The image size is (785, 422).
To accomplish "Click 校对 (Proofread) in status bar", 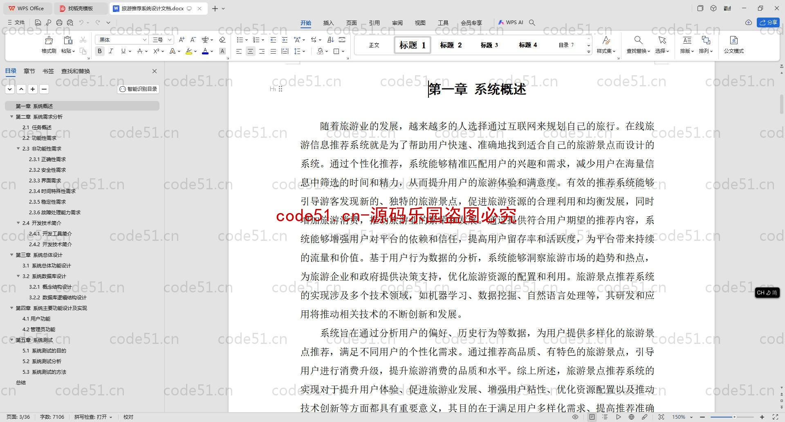I will [128, 417].
